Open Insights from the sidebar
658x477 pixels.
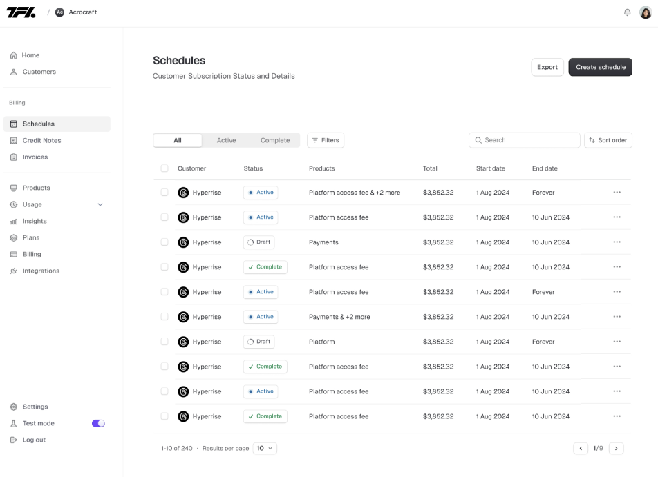(35, 221)
